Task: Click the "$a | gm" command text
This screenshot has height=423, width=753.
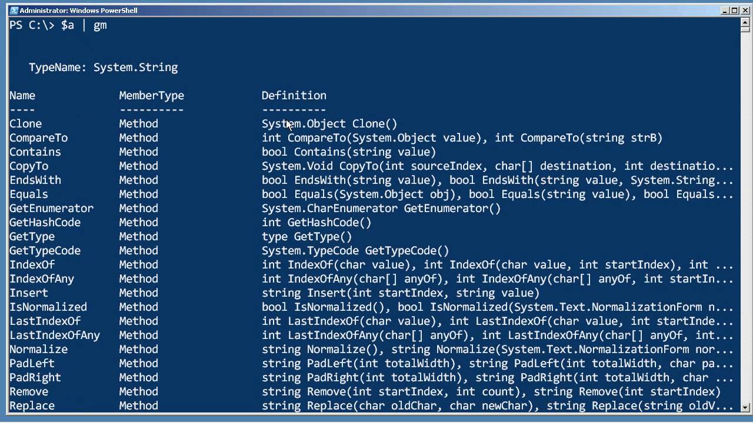Action: [84, 25]
